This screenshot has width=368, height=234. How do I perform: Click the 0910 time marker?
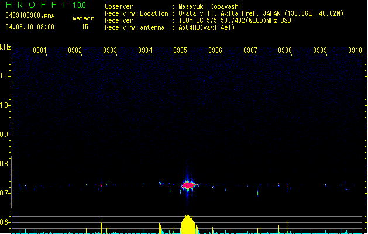point(355,50)
